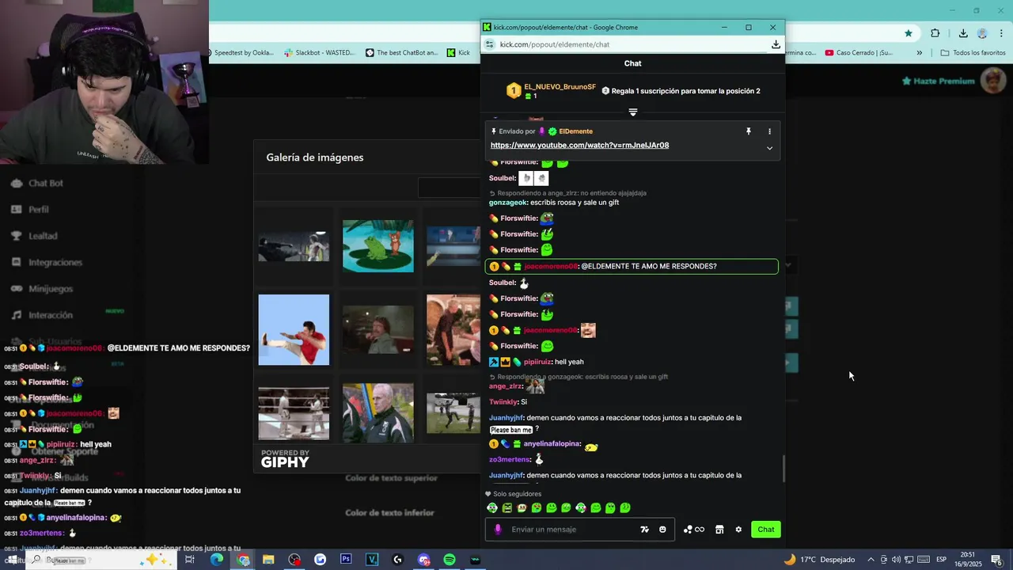Screen dimensions: 1013x570
Task: Open the Speedtest by Ookla bookmark
Action: point(243,53)
